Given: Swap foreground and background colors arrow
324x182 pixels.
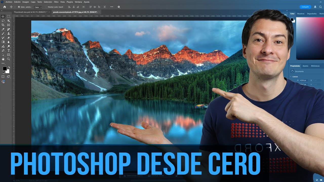Looking at the screenshot, I should click(x=9, y=67).
